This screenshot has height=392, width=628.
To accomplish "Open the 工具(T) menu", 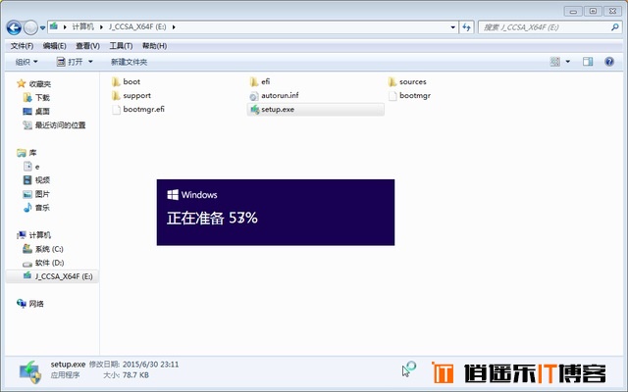I will 121,46.
